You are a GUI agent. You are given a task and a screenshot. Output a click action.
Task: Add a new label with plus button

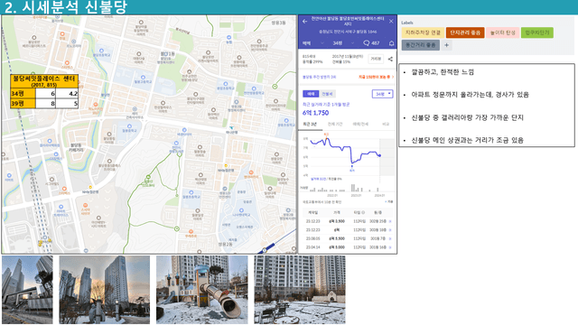click(447, 45)
